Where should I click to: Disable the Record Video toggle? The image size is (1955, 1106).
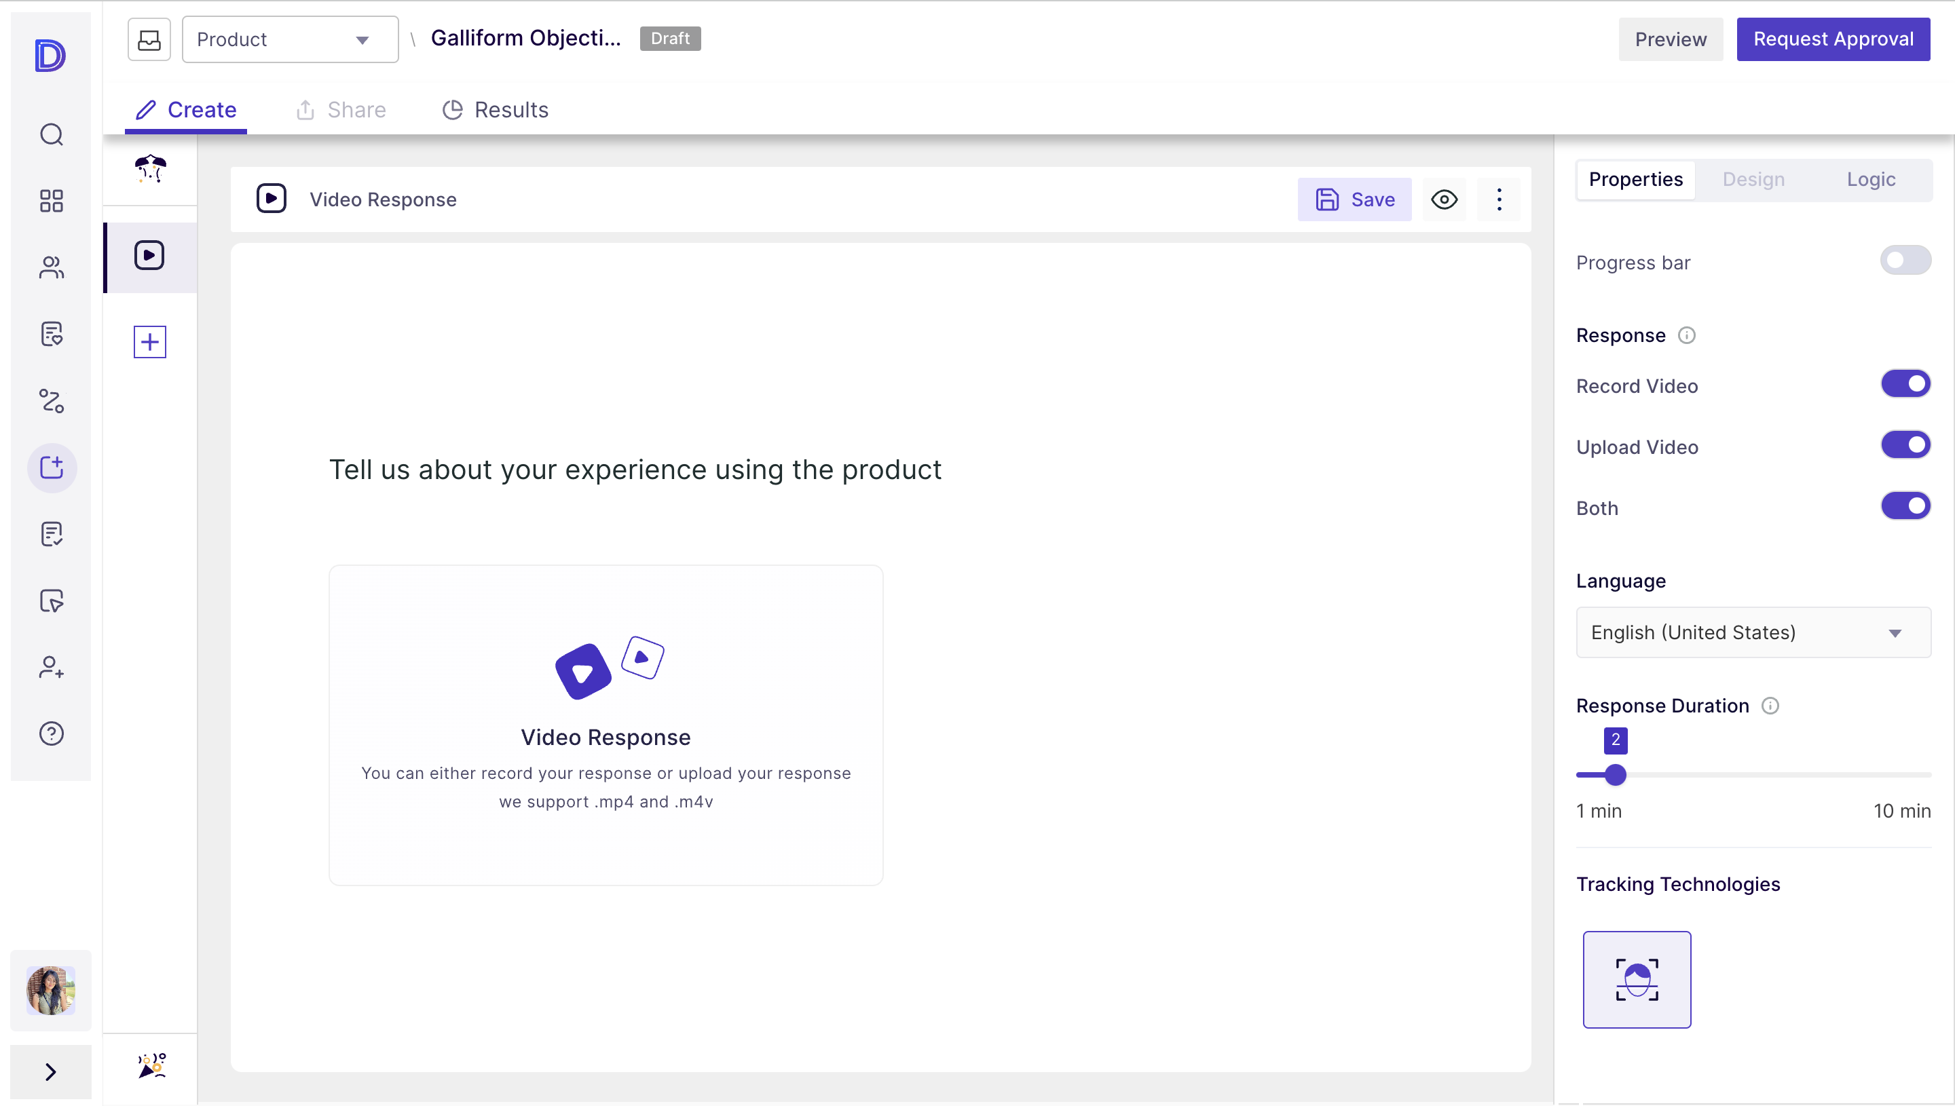click(x=1905, y=384)
